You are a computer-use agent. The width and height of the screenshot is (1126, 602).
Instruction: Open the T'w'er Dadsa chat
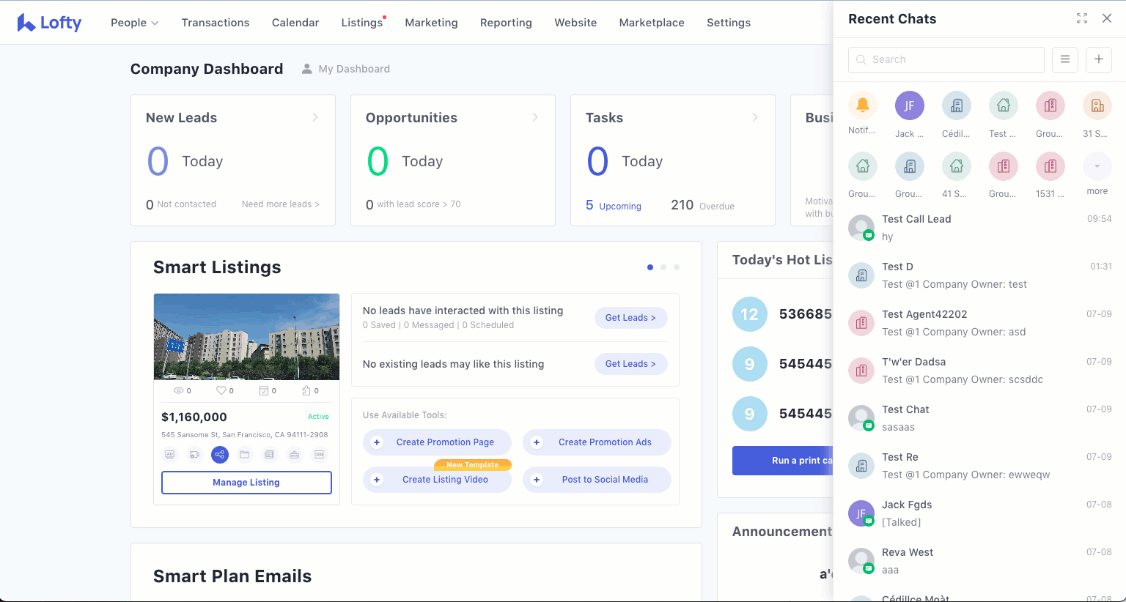[x=980, y=371]
